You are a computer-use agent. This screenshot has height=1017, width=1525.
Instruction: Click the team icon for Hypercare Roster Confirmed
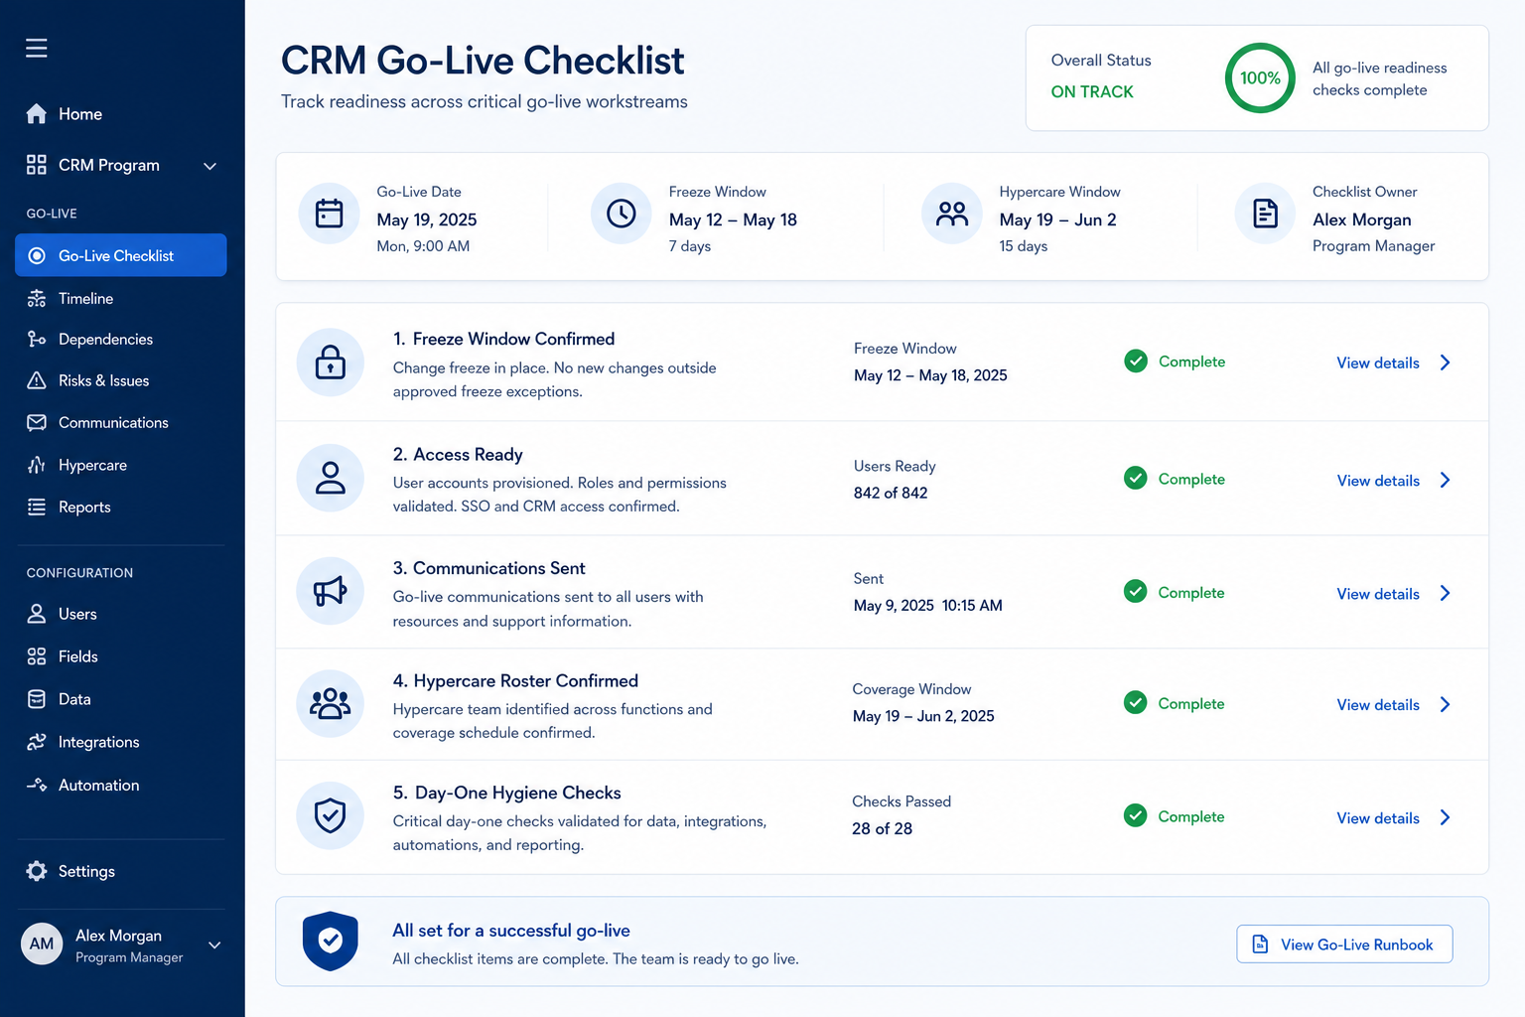click(x=331, y=703)
